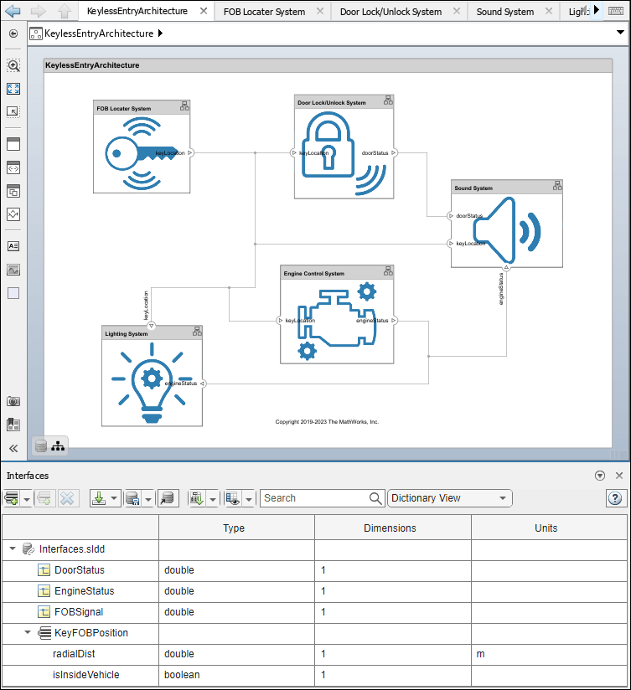Close the FOB Locater System tab

pyautogui.click(x=320, y=11)
